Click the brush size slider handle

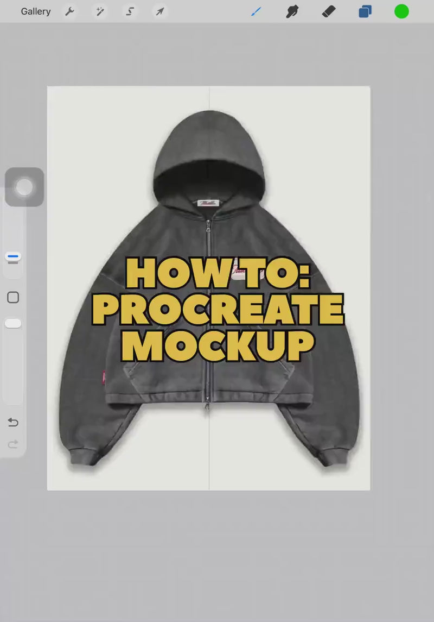coord(24,187)
